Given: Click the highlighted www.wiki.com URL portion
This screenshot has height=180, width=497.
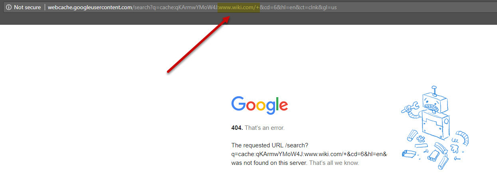Looking at the screenshot, I should [x=239, y=8].
